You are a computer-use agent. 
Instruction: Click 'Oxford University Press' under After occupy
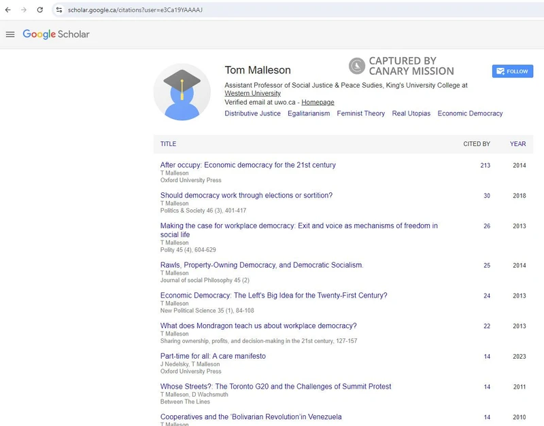coord(190,180)
